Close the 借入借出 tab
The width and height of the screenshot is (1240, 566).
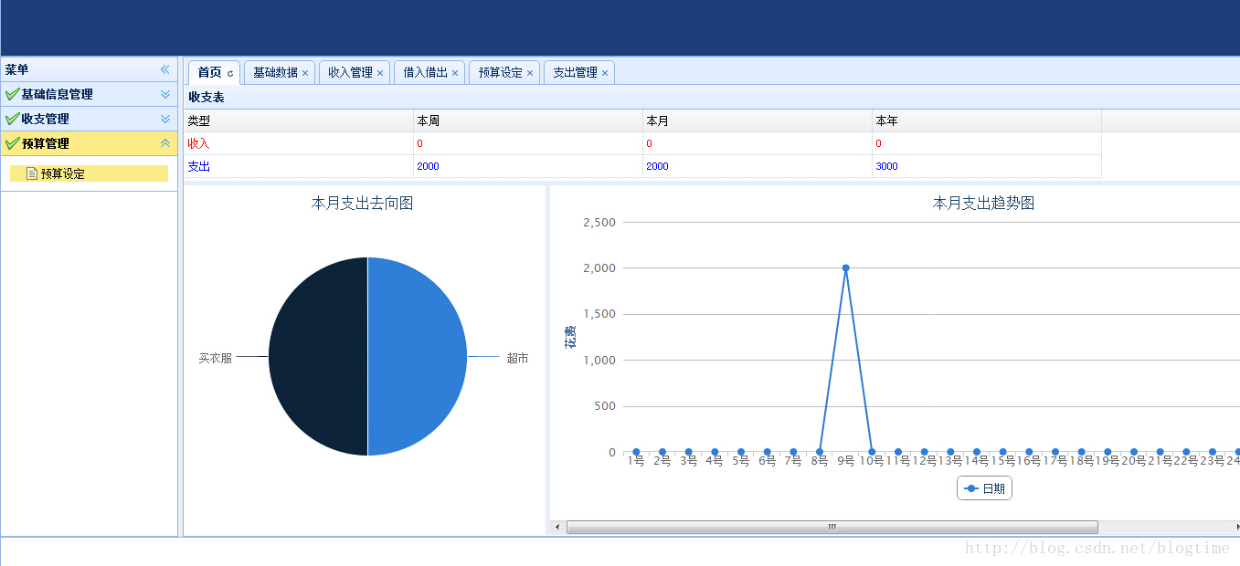(x=455, y=73)
